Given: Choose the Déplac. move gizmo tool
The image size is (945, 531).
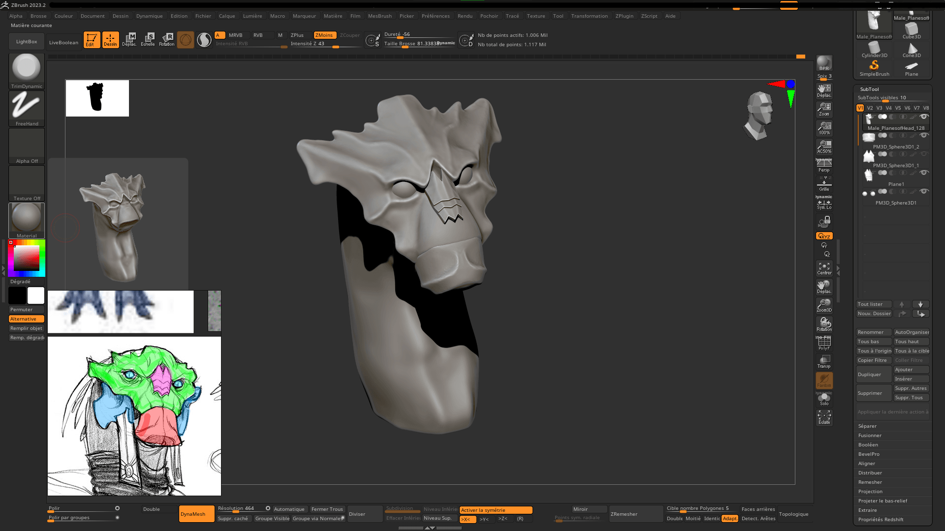Looking at the screenshot, I should coord(129,40).
